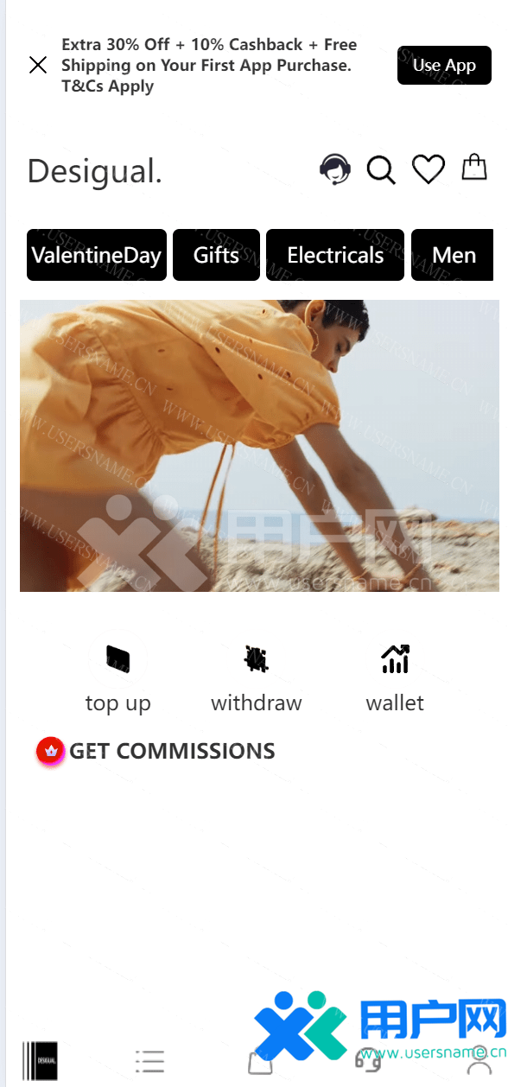Tap the Use App button

click(444, 65)
